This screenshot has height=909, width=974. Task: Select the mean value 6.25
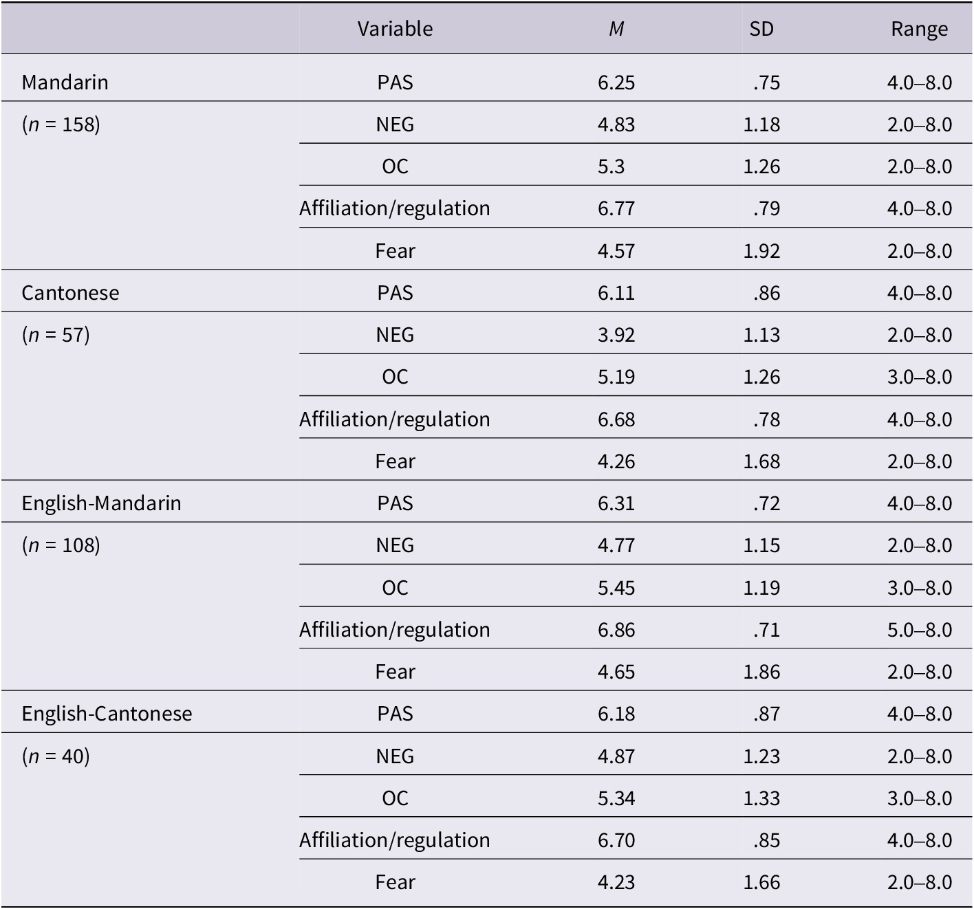click(616, 83)
